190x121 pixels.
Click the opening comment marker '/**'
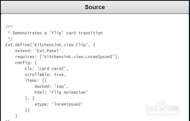click(9, 27)
